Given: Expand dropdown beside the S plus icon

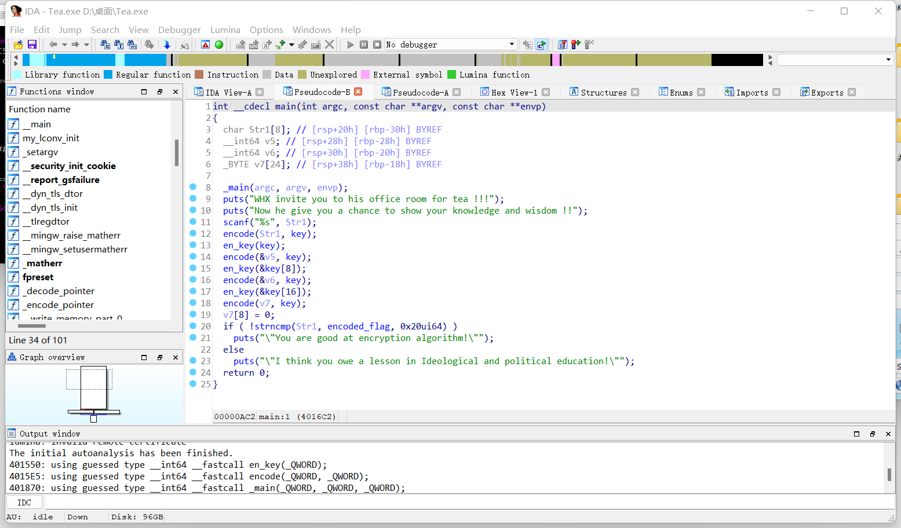Looking at the screenshot, I should (291, 45).
